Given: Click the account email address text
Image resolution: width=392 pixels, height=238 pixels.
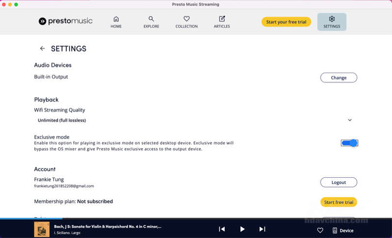Looking at the screenshot, I should click(x=64, y=186).
